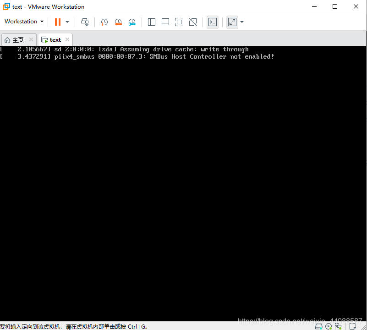Click the VMware icon in title bar
This screenshot has height=330, width=367.
click(x=6, y=6)
